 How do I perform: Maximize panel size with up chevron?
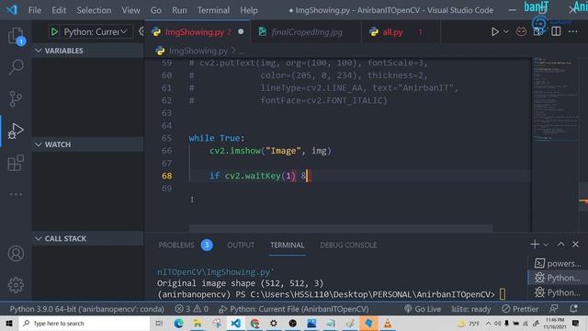coord(560,245)
